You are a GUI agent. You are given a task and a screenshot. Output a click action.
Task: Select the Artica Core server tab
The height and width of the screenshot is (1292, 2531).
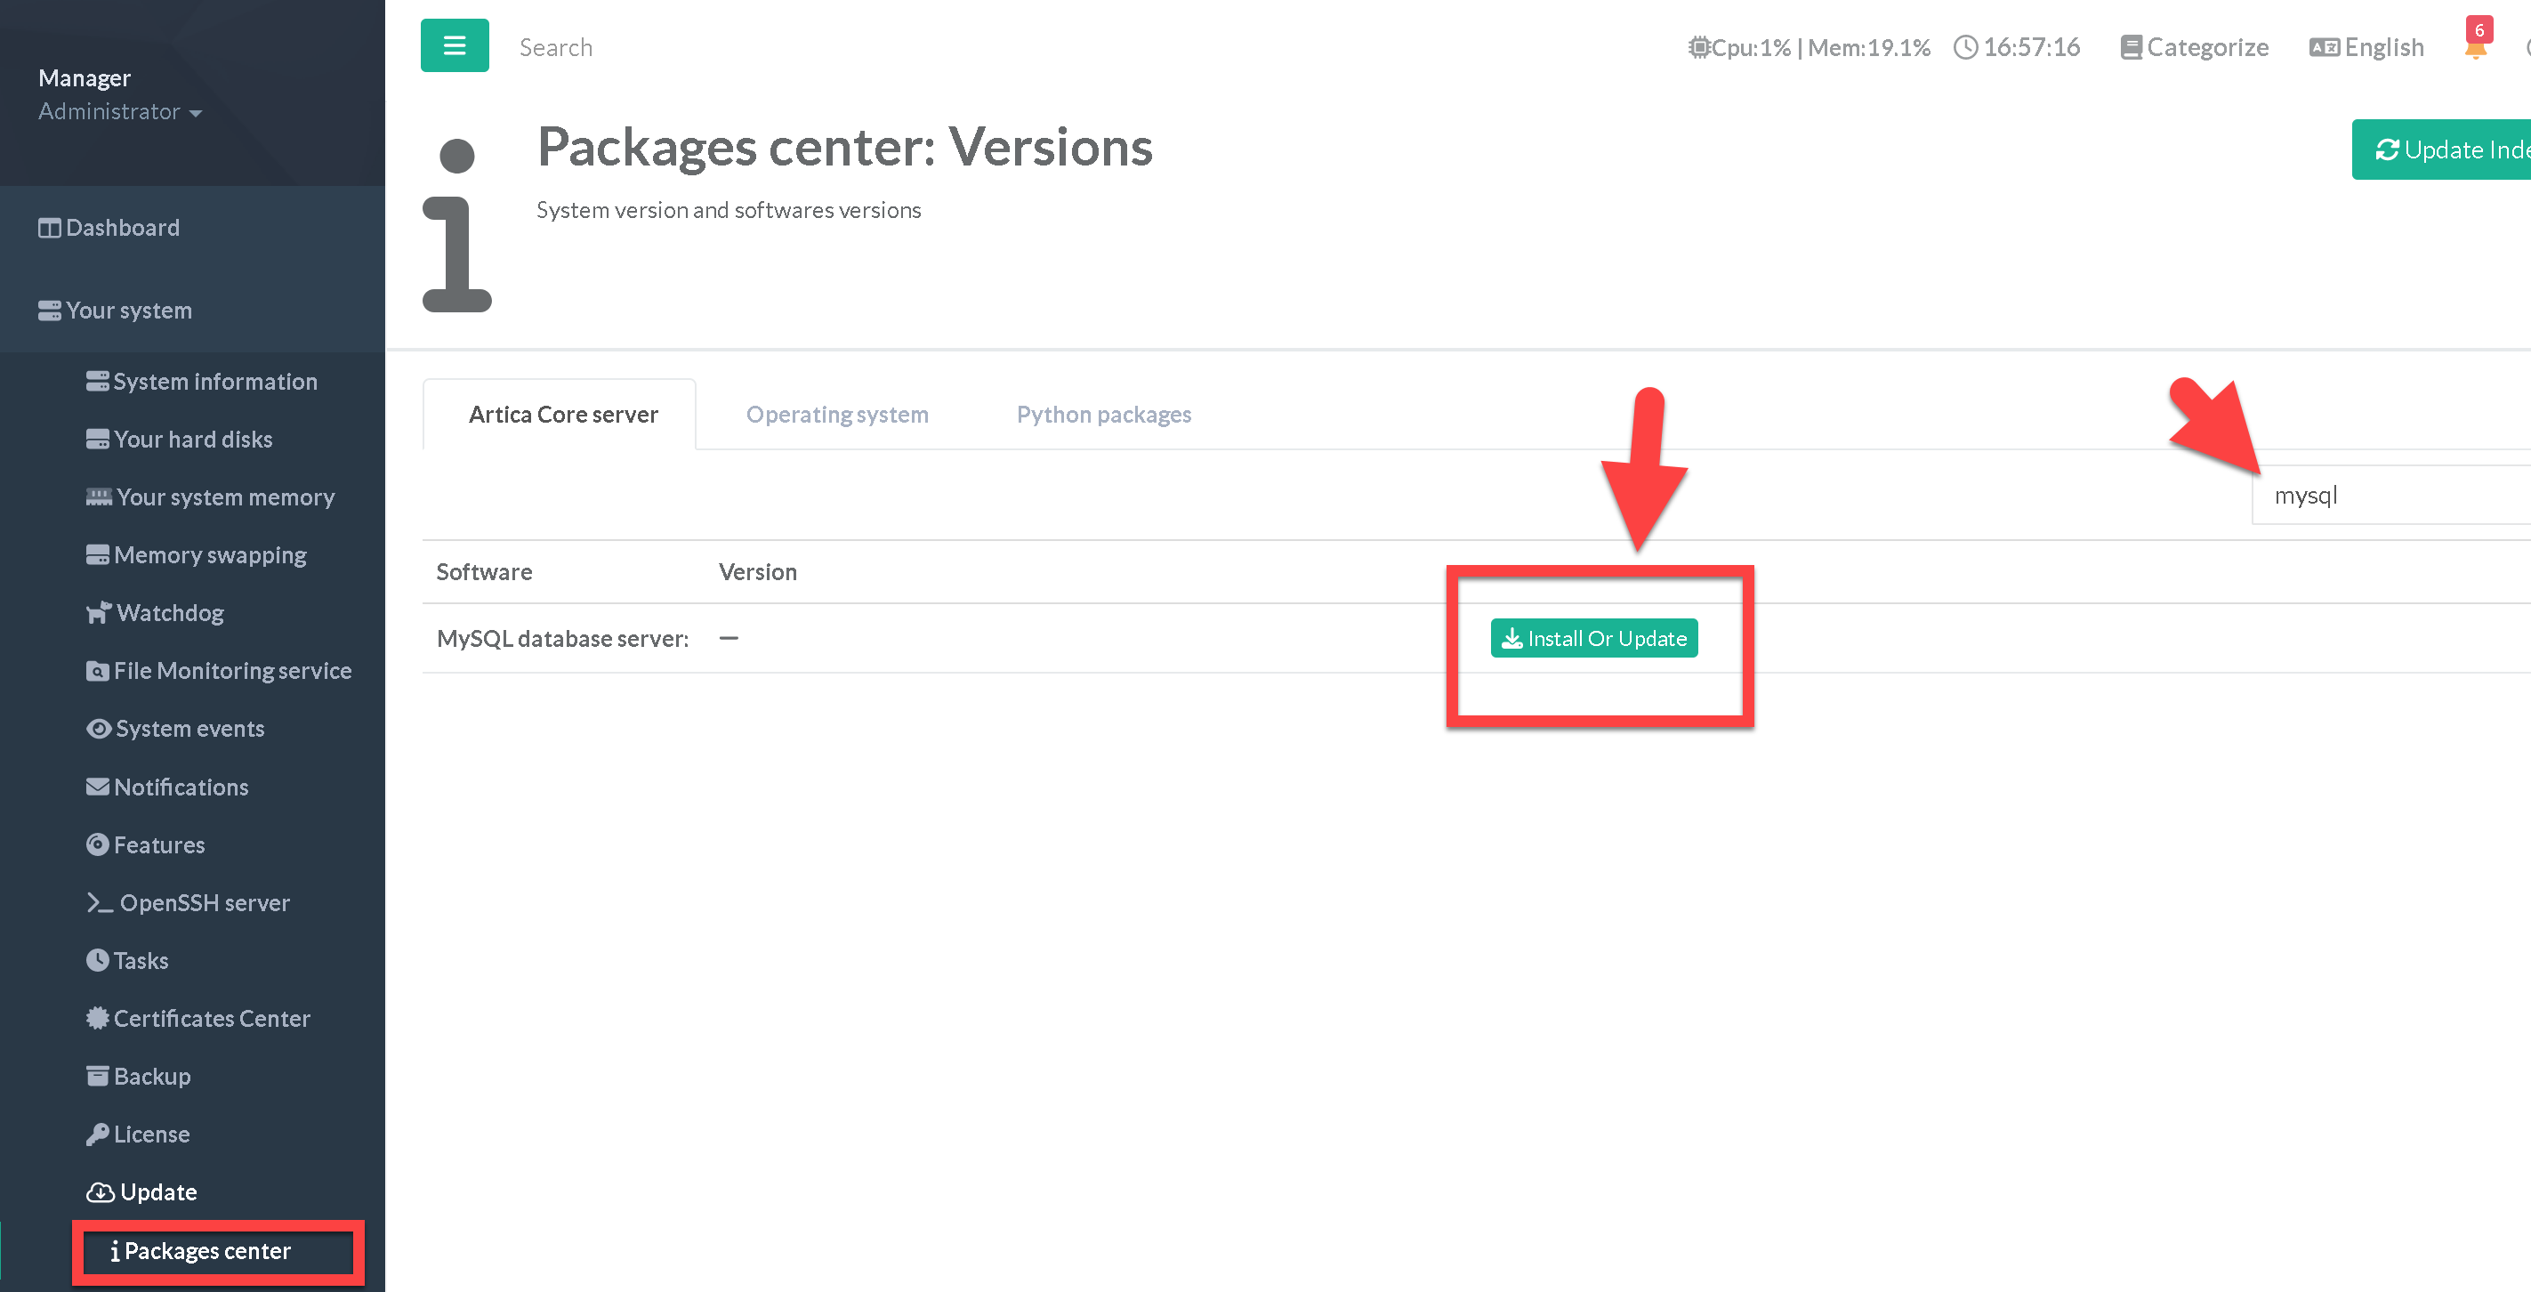click(x=563, y=415)
